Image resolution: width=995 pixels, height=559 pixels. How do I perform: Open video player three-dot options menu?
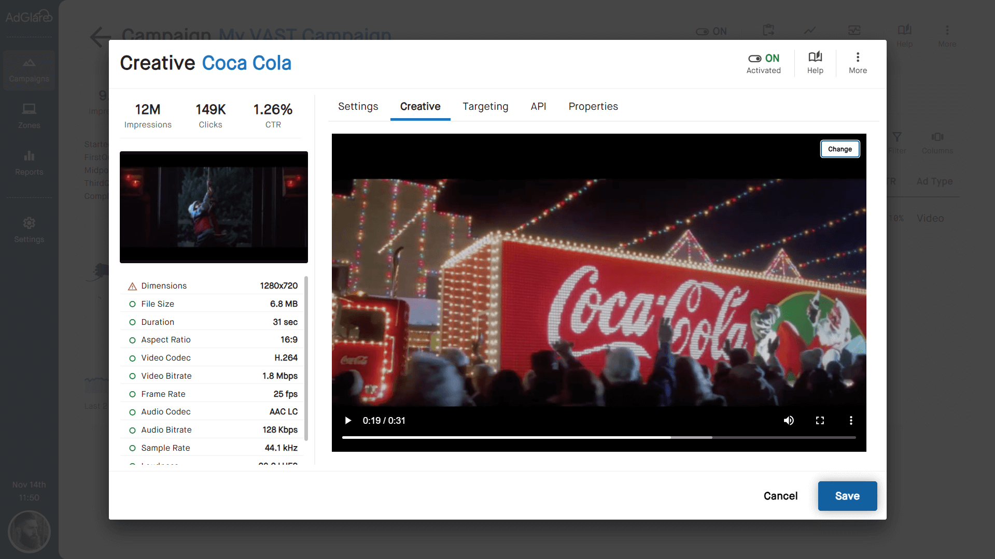(x=850, y=420)
